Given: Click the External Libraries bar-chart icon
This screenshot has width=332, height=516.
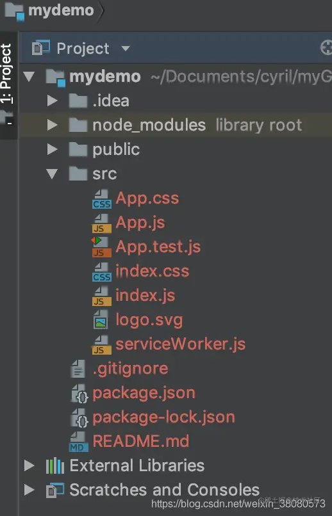Looking at the screenshot, I should click(x=55, y=466).
